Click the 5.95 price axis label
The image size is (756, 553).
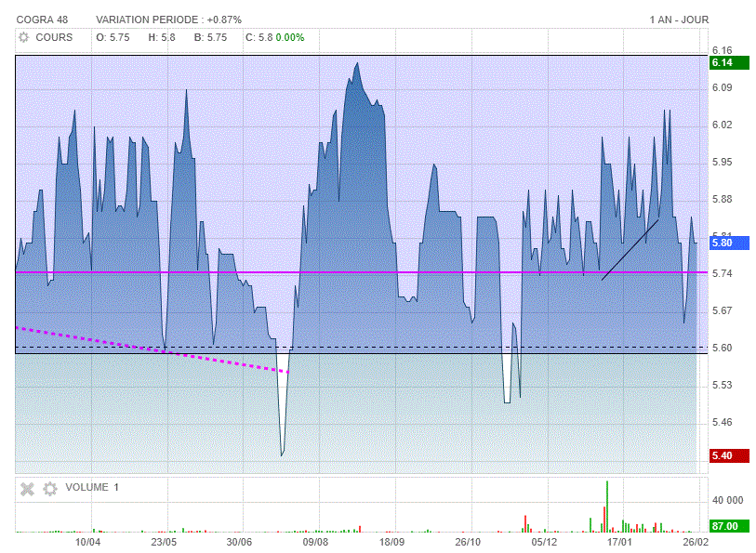tap(722, 162)
